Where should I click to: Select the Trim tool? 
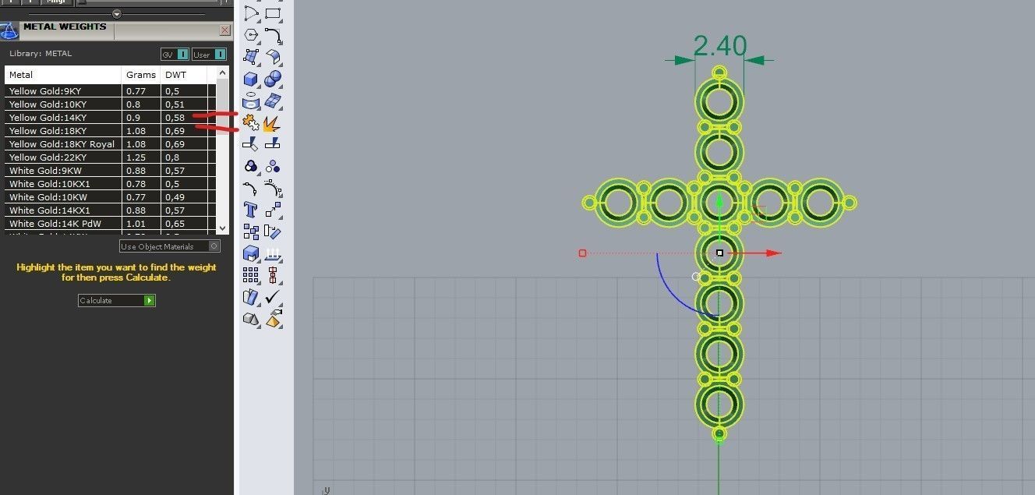point(250,144)
